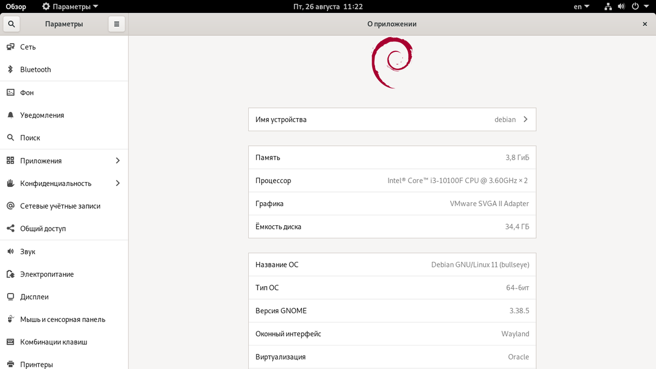
Task: Expand the Приложения submenu chevron
Action: point(118,161)
